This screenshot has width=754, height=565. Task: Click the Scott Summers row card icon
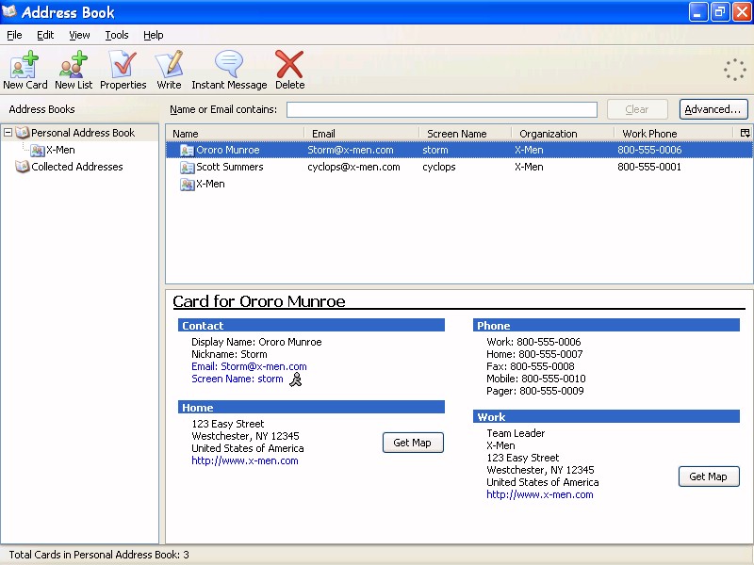point(187,168)
